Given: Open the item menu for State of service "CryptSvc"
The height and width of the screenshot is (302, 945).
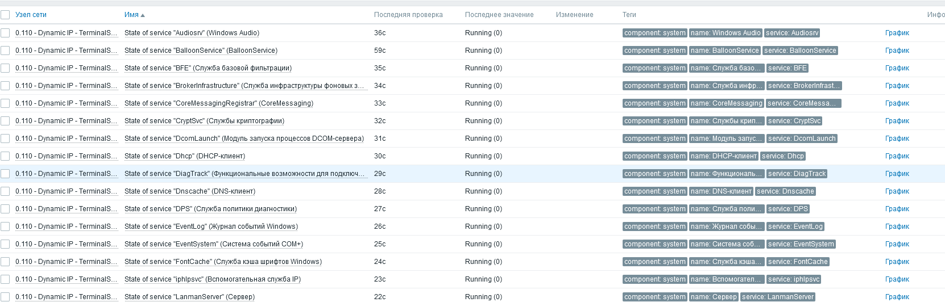Looking at the screenshot, I should 204,121.
